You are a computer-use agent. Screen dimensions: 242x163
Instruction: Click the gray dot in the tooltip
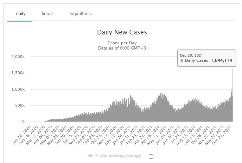coord(182,61)
